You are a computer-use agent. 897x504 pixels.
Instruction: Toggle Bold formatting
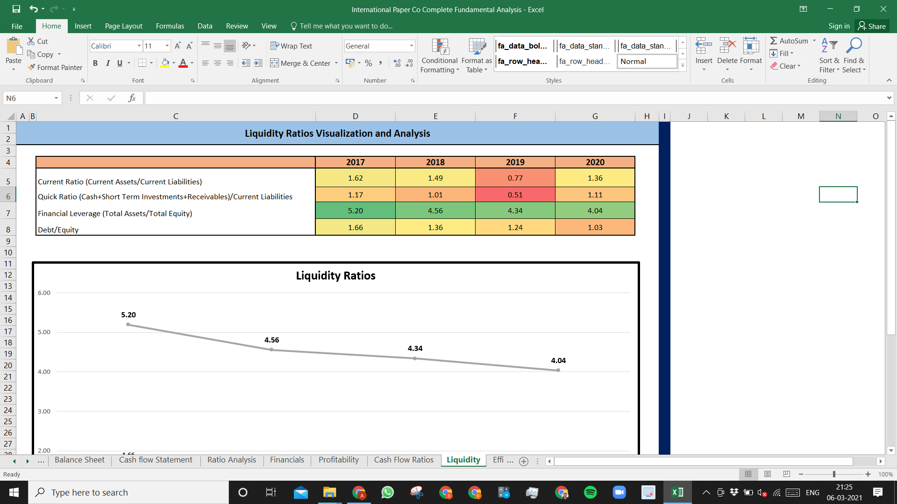(x=95, y=63)
